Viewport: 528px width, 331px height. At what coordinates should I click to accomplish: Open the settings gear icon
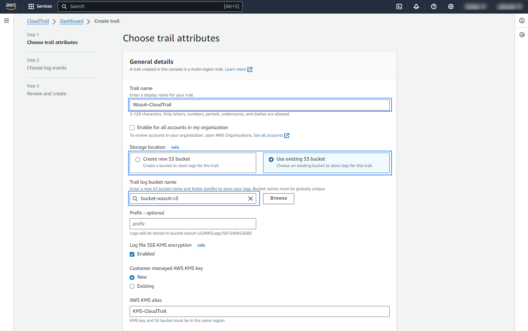coord(451,6)
